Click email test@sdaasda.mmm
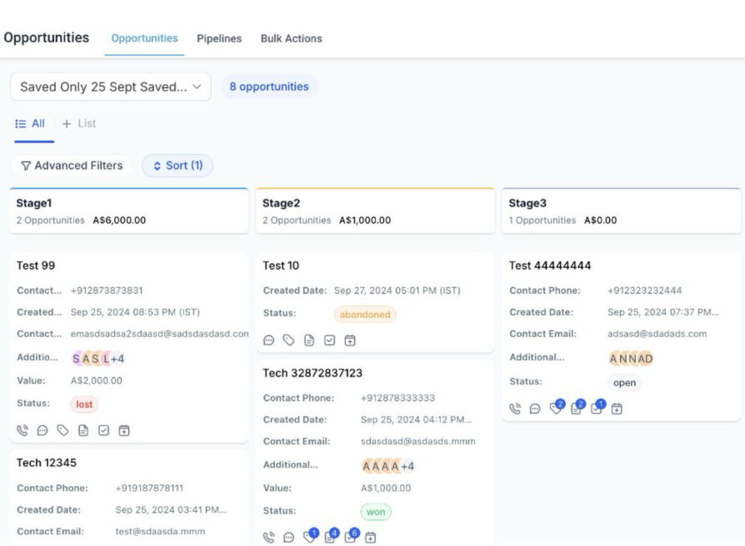 pos(160,531)
